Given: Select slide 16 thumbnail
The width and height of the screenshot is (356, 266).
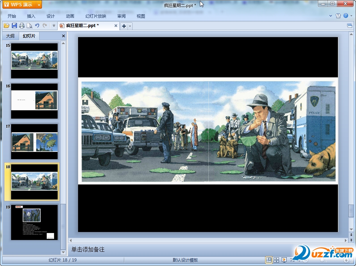Looking at the screenshot, I should 34,101.
